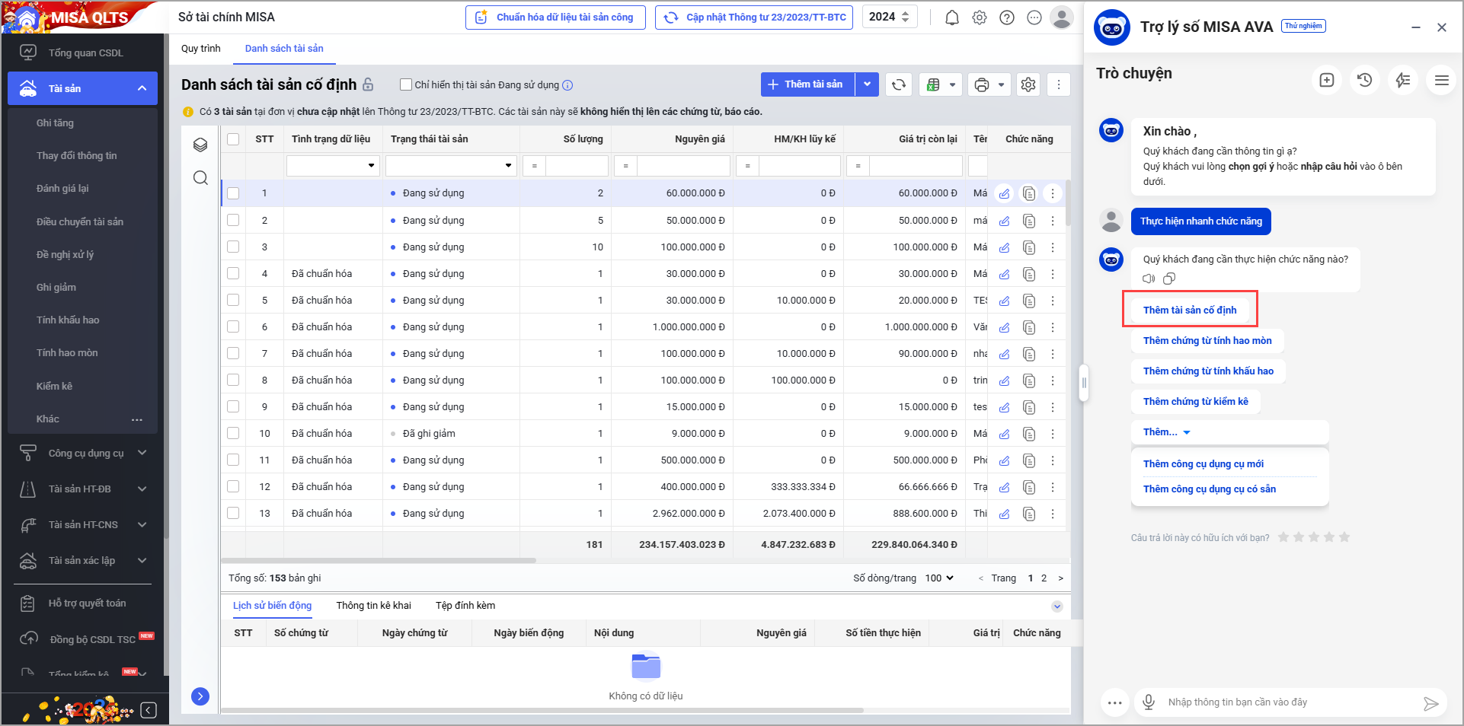This screenshot has height=726, width=1464.
Task: Click 'Chuẩn hóa dữ liệu tài sản công' button
Action: pyautogui.click(x=555, y=18)
